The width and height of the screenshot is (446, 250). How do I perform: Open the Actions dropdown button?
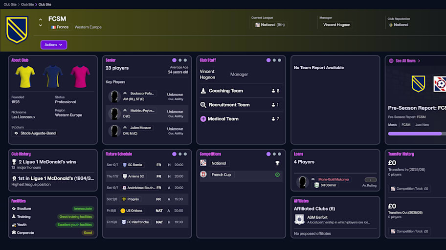[53, 45]
